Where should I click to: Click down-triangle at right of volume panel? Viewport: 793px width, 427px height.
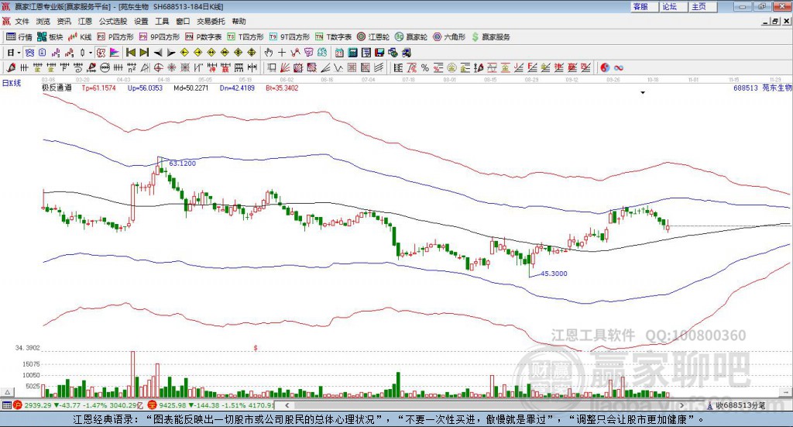click(787, 392)
